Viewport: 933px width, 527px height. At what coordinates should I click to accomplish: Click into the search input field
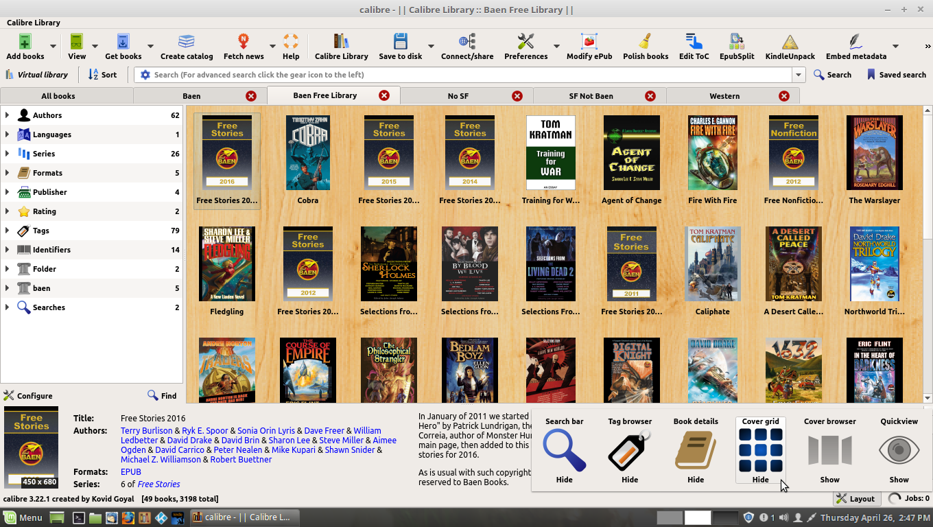point(472,75)
